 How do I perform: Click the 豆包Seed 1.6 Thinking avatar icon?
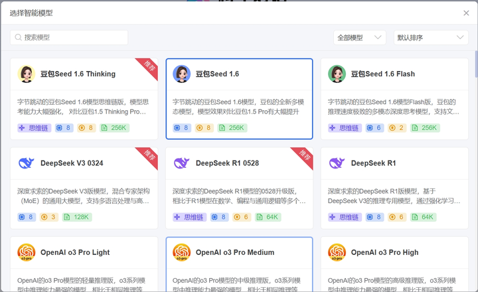click(26, 74)
